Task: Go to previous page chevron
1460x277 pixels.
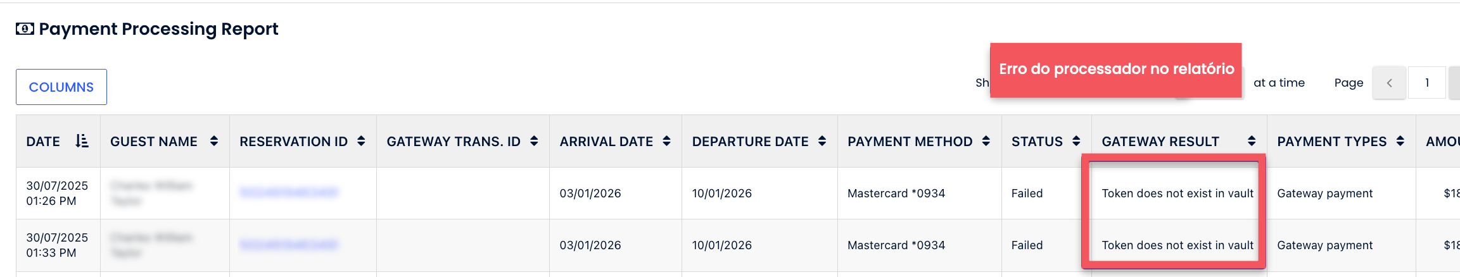Action: click(x=1389, y=83)
